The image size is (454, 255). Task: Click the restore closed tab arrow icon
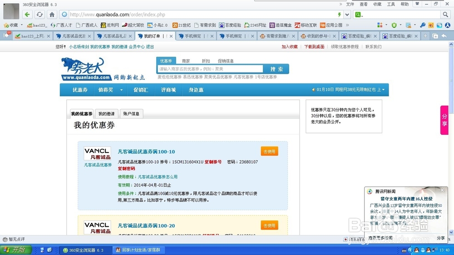point(444,36)
